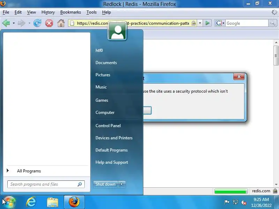Open the search engine chooser dropdown arrow
The width and height of the screenshot is (279, 209).
tap(224, 23)
